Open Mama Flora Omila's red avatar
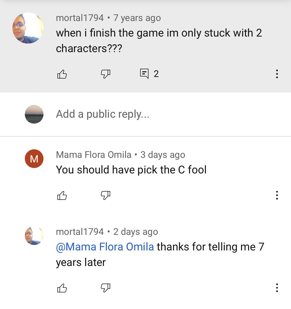Viewport: 291px width, 309px height. [34, 159]
